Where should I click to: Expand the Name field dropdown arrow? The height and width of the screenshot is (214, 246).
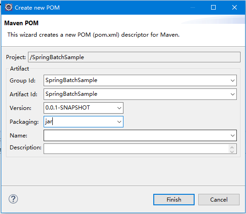[x=233, y=136]
